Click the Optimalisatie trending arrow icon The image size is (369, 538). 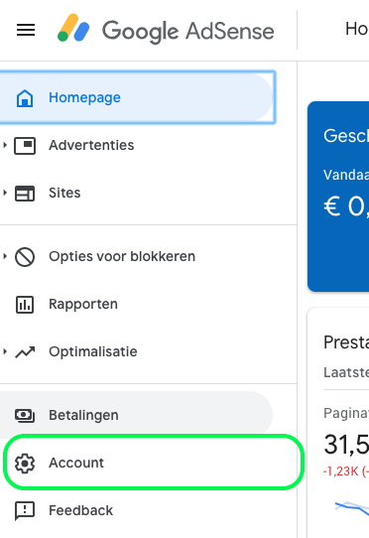tap(25, 352)
